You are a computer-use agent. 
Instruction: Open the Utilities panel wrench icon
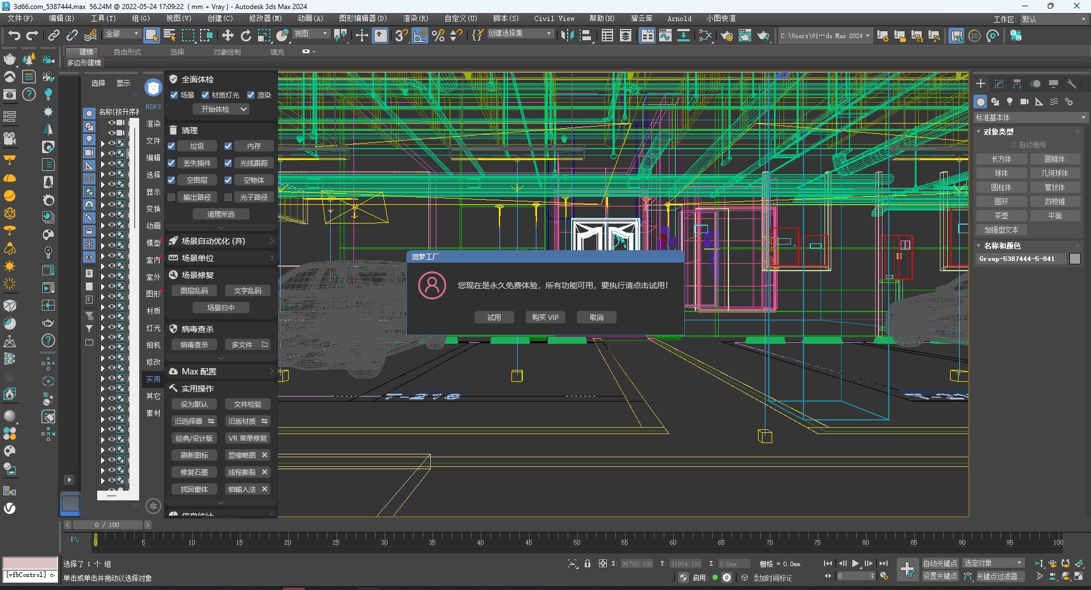click(1072, 84)
